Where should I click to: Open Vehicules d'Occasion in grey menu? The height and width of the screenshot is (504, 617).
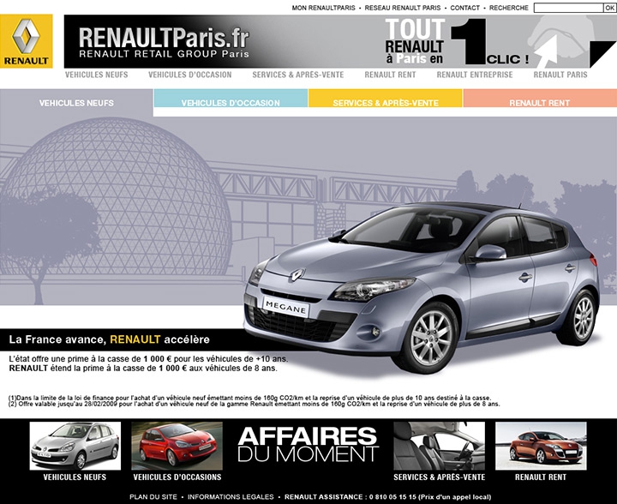point(190,75)
